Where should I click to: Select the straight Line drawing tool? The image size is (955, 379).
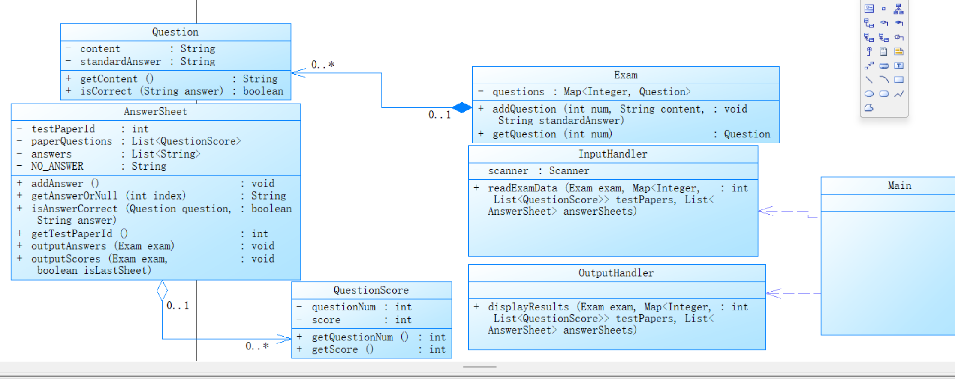[869, 80]
